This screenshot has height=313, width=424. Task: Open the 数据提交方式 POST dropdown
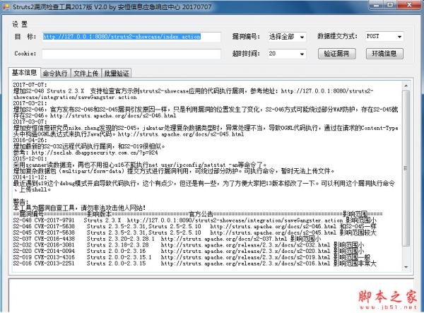[384, 37]
